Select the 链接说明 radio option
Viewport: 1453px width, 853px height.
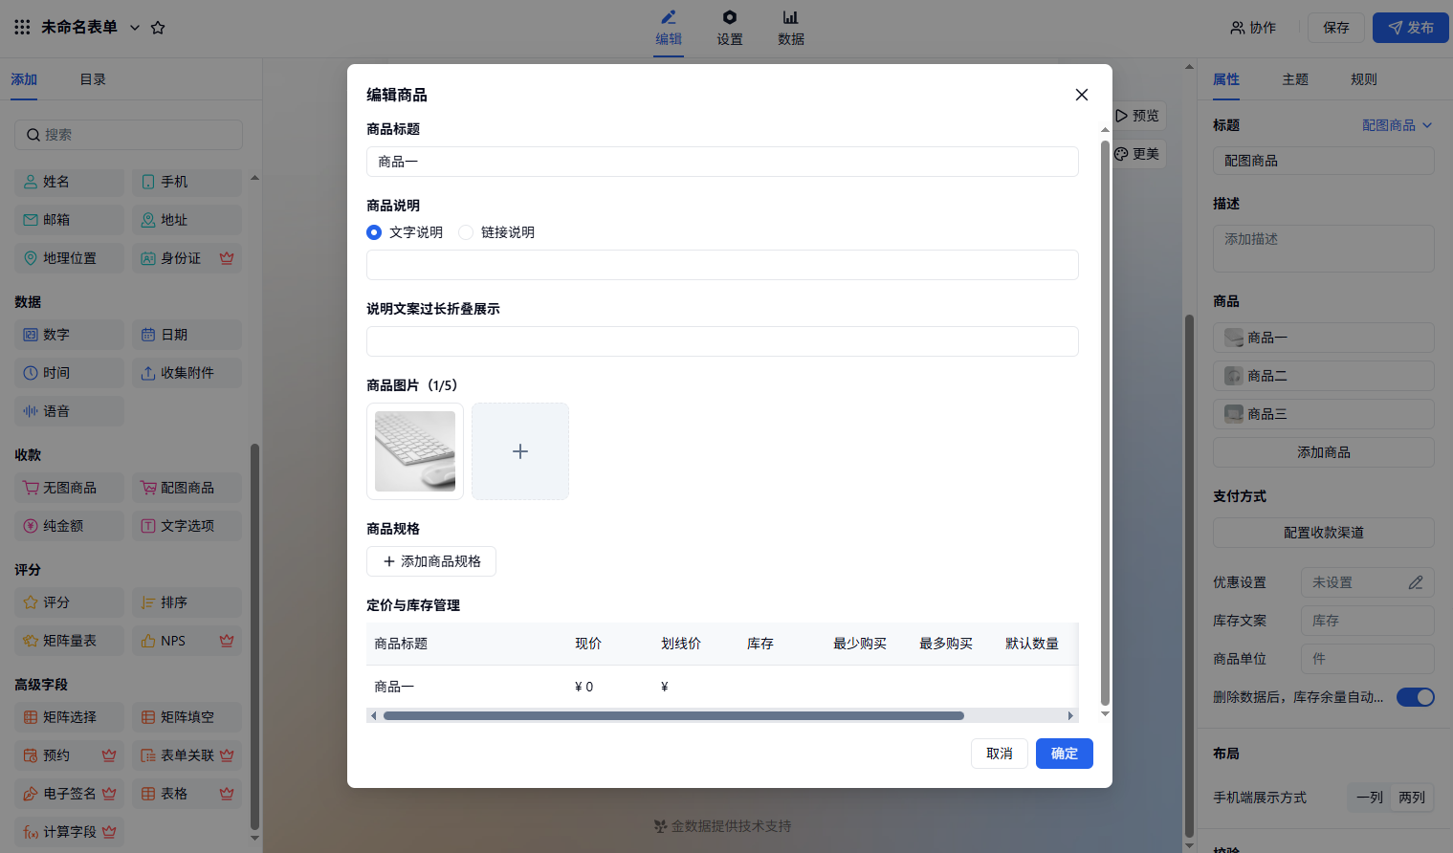pyautogui.click(x=466, y=232)
